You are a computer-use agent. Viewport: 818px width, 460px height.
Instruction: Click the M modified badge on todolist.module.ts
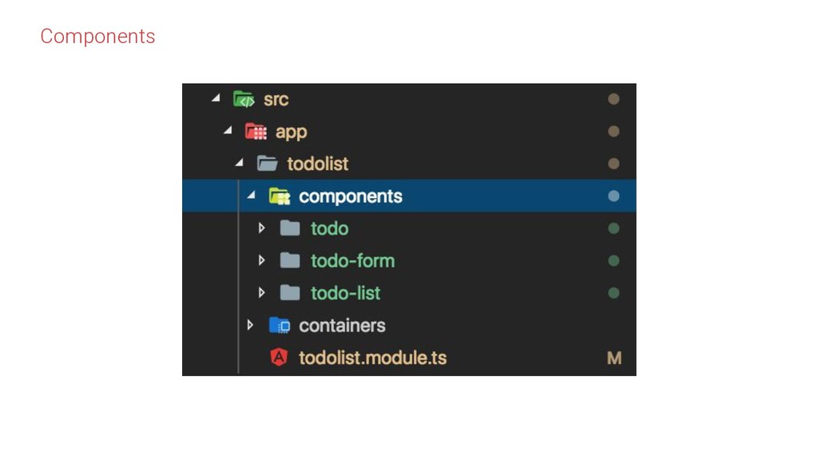point(613,359)
